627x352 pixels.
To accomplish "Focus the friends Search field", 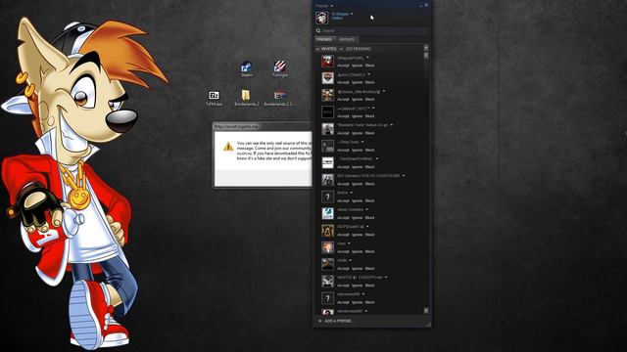I will [372, 30].
